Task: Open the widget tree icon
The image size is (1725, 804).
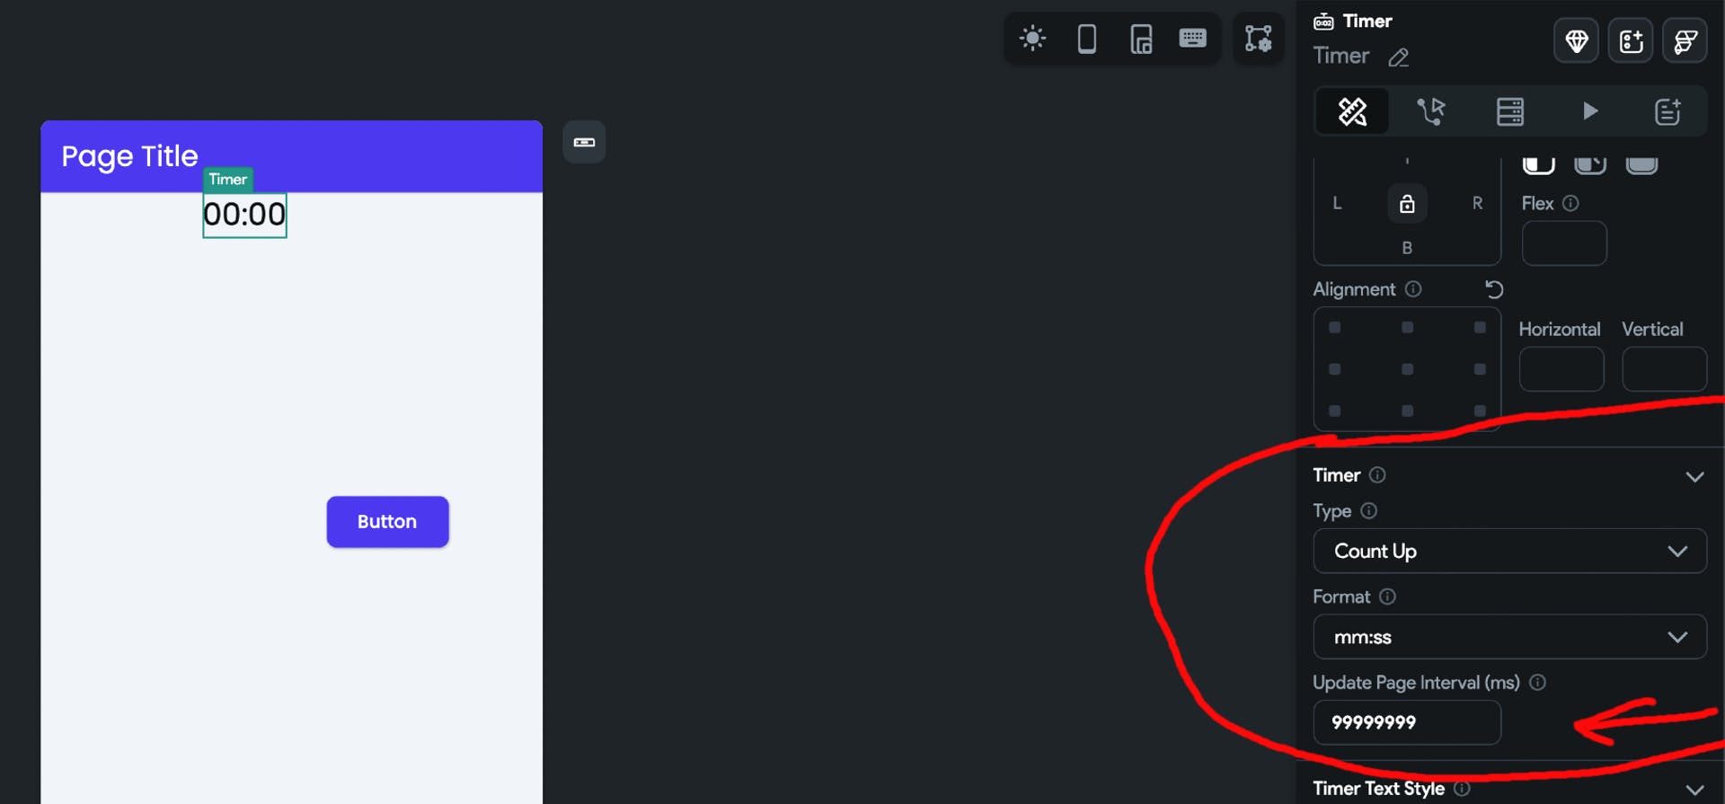Action: point(1259,38)
